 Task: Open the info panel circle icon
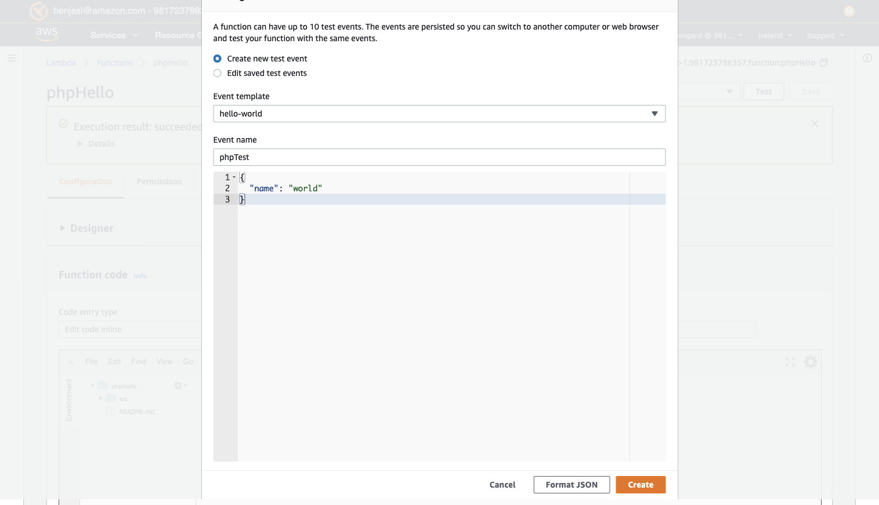[x=867, y=58]
